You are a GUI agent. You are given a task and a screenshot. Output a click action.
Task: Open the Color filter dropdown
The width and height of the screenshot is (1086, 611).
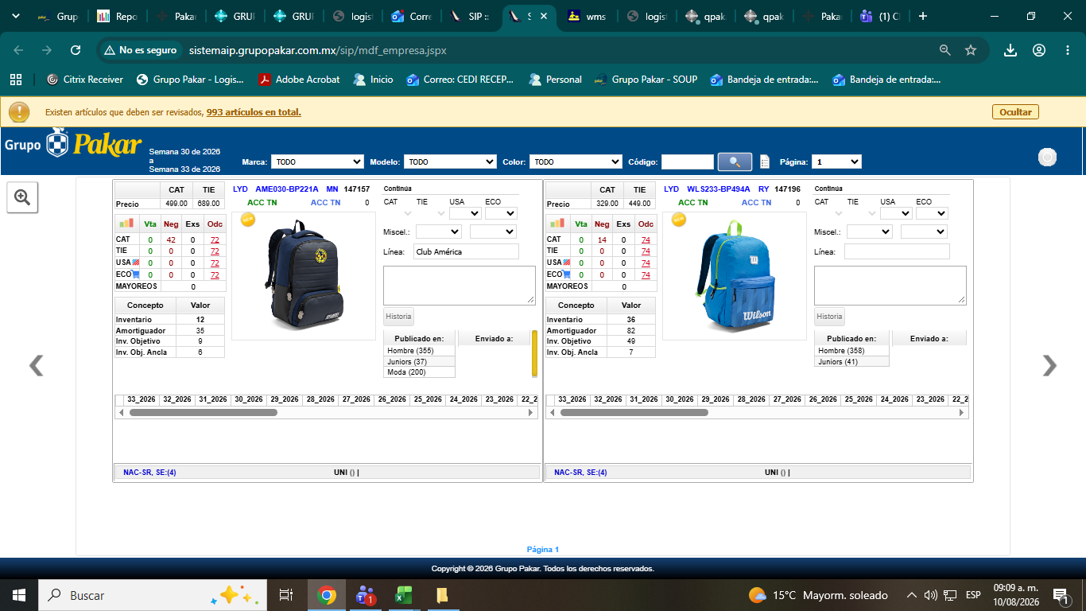[x=576, y=162]
